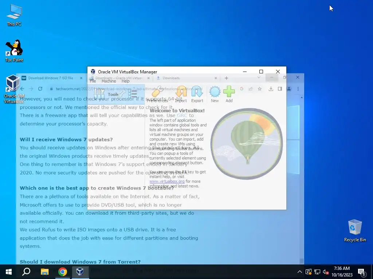This screenshot has height=279, width=373.
Task: Click the "Should I download Windows 7 from Torrent?" heading
Action: pyautogui.click(x=80, y=262)
